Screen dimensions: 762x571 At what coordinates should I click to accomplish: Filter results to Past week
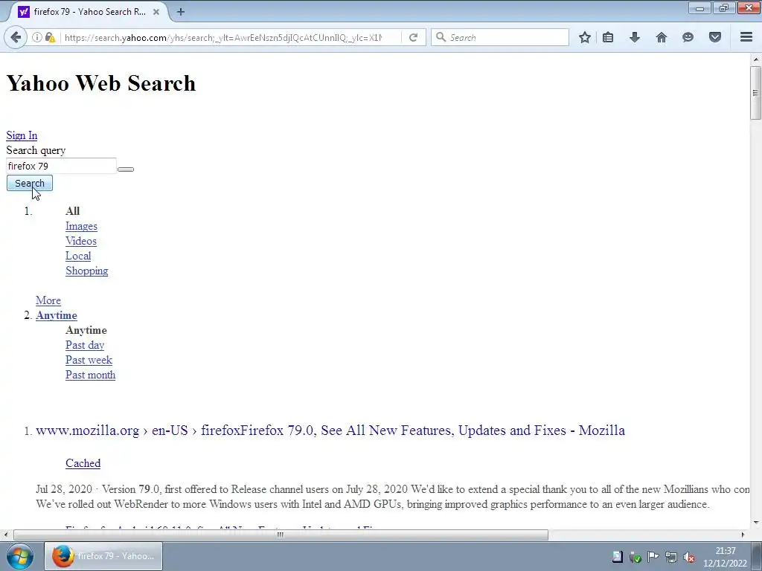(89, 361)
